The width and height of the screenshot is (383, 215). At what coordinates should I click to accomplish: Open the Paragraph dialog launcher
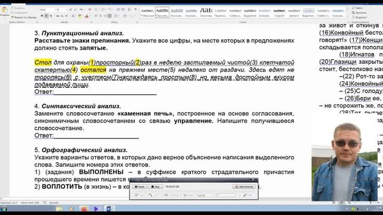137,22
